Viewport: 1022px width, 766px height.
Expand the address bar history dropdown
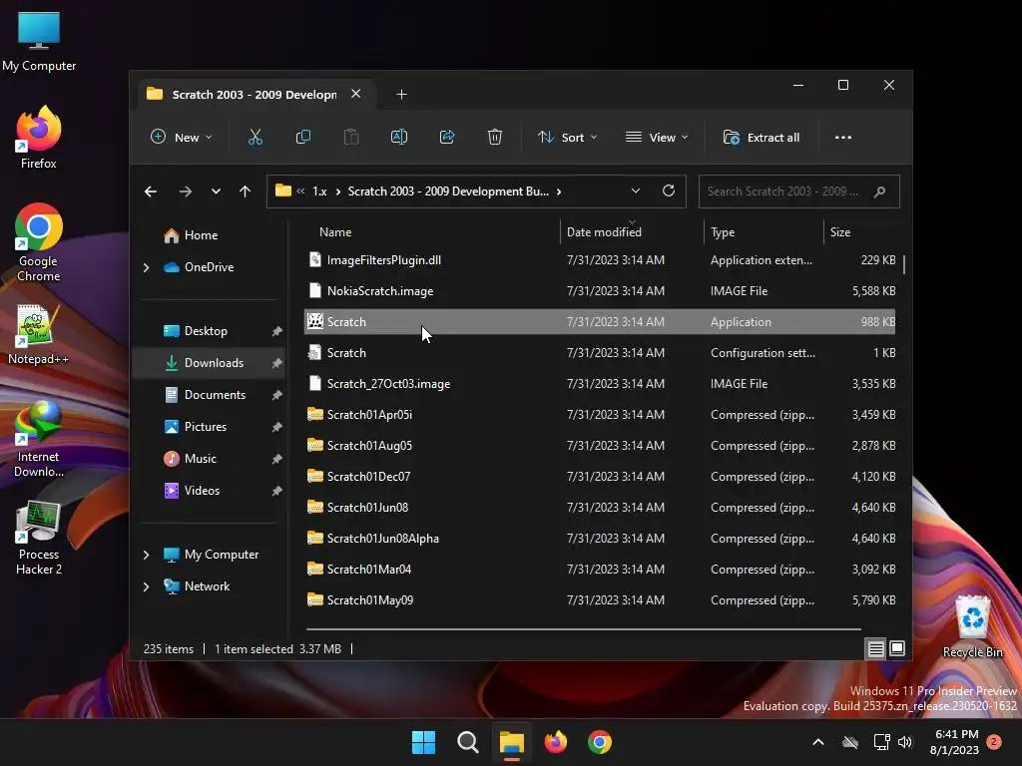tap(636, 191)
